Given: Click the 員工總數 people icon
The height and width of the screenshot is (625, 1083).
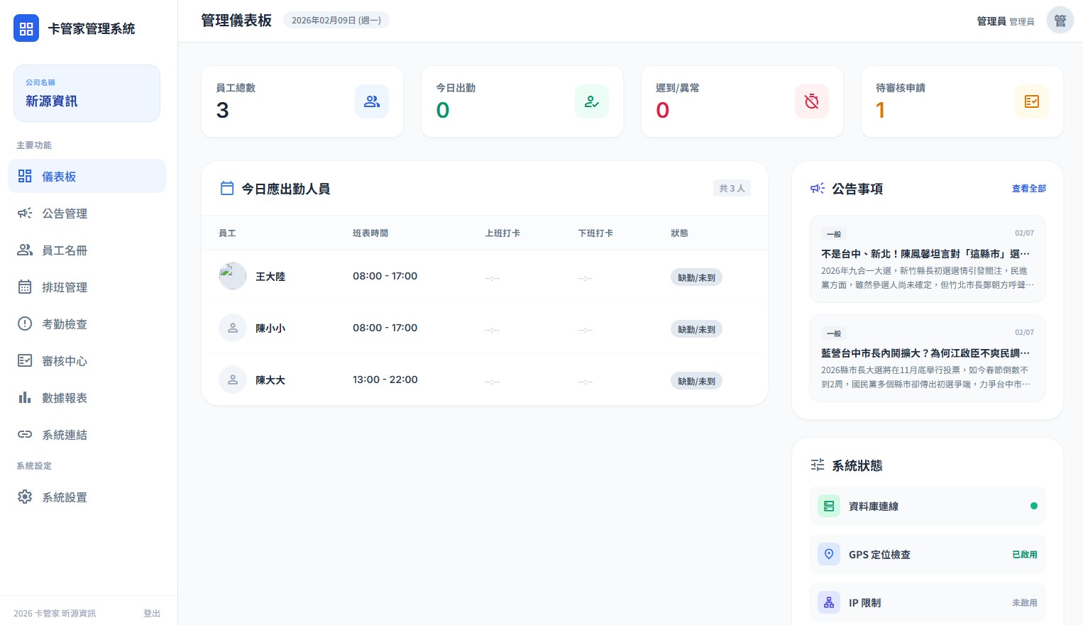Looking at the screenshot, I should point(372,101).
